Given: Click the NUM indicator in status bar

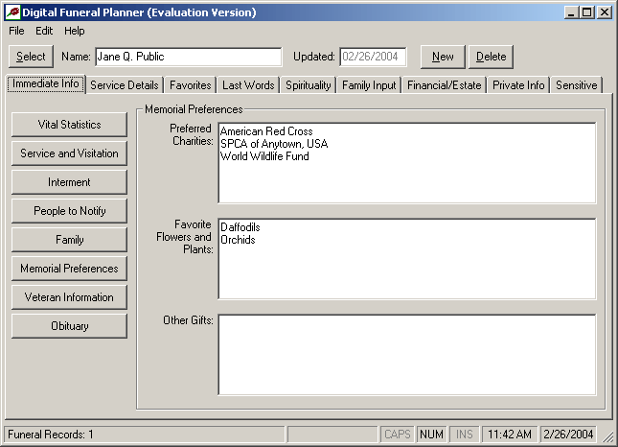Looking at the screenshot, I should 431,435.
